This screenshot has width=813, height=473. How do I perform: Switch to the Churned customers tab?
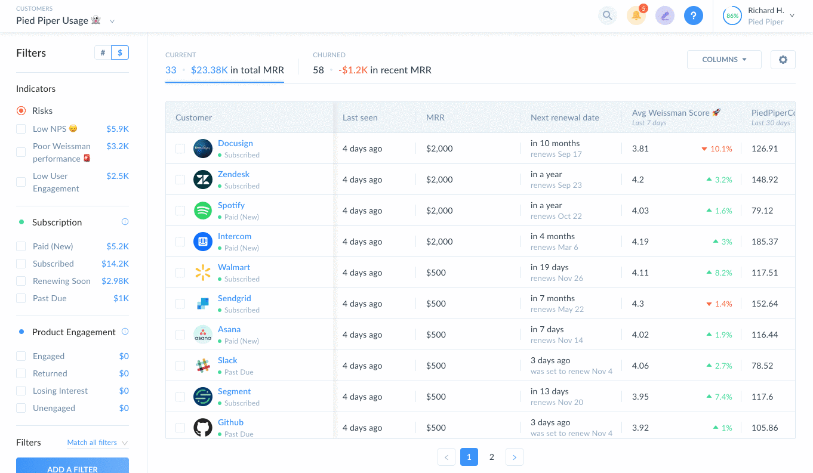(372, 64)
